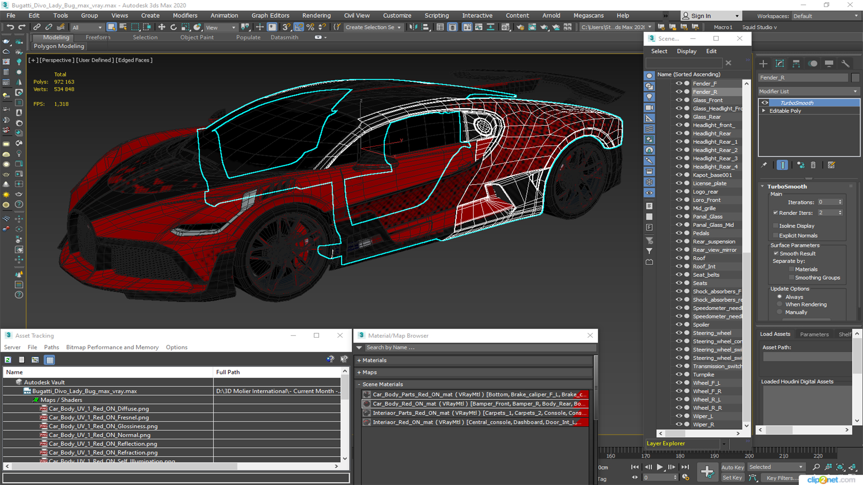
Task: Go to animation start frame
Action: pyautogui.click(x=635, y=467)
